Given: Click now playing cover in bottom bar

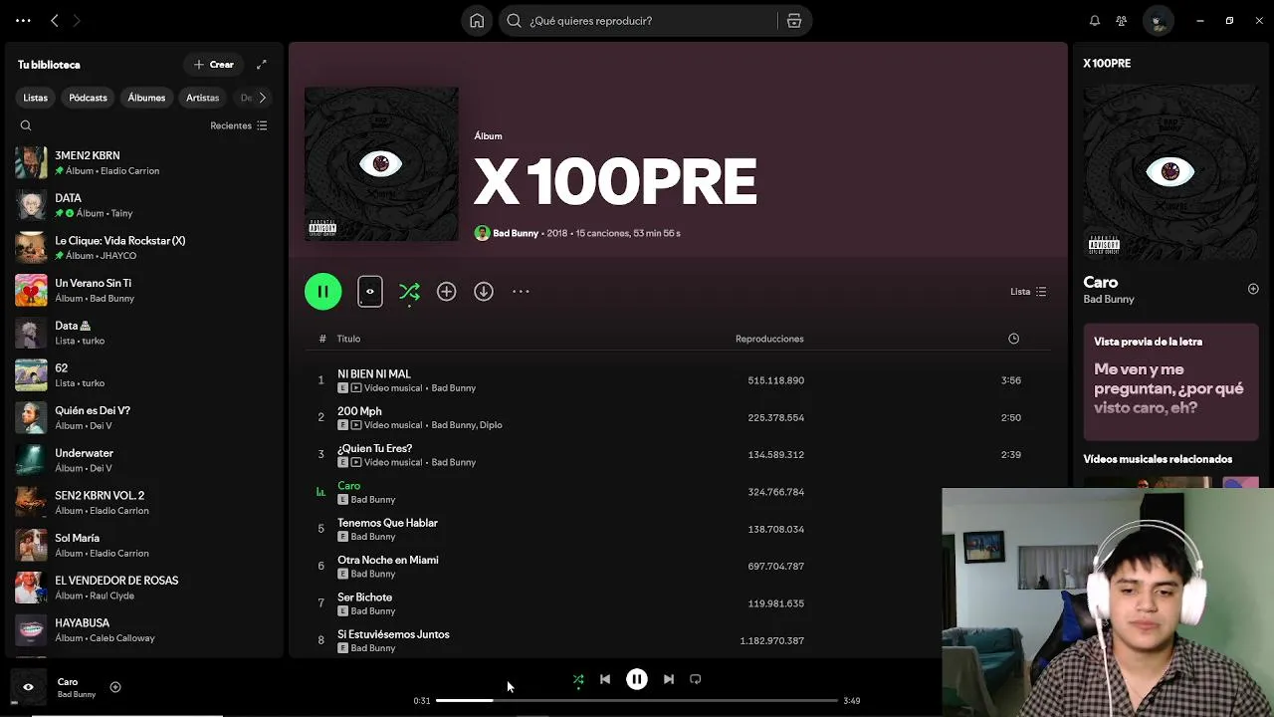Looking at the screenshot, I should (x=28, y=687).
